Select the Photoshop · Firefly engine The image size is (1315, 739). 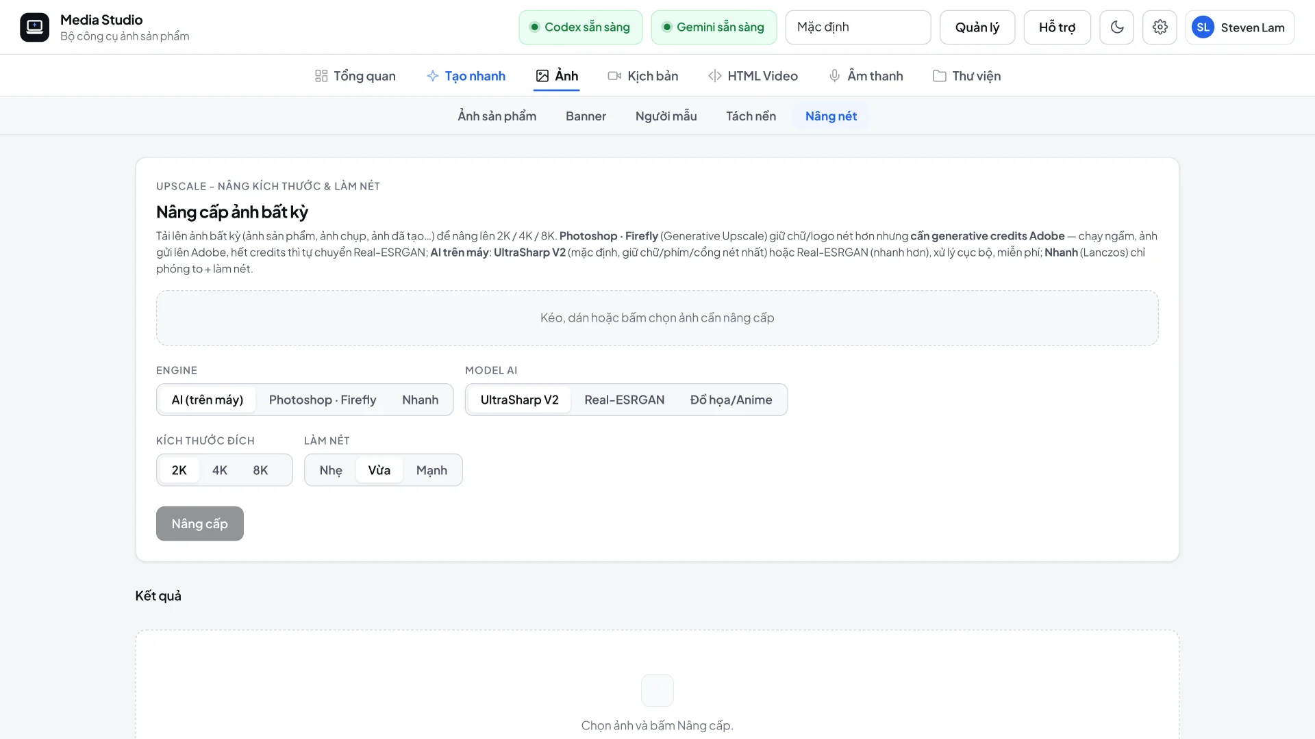click(x=323, y=400)
